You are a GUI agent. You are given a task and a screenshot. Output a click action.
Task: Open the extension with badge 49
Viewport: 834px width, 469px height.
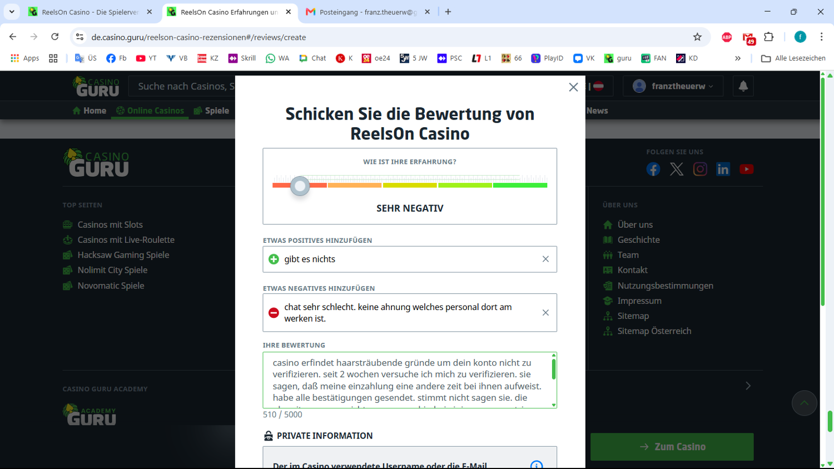point(748,38)
